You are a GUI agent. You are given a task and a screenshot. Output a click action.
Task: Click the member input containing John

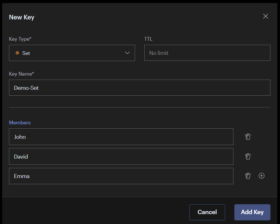121,137
